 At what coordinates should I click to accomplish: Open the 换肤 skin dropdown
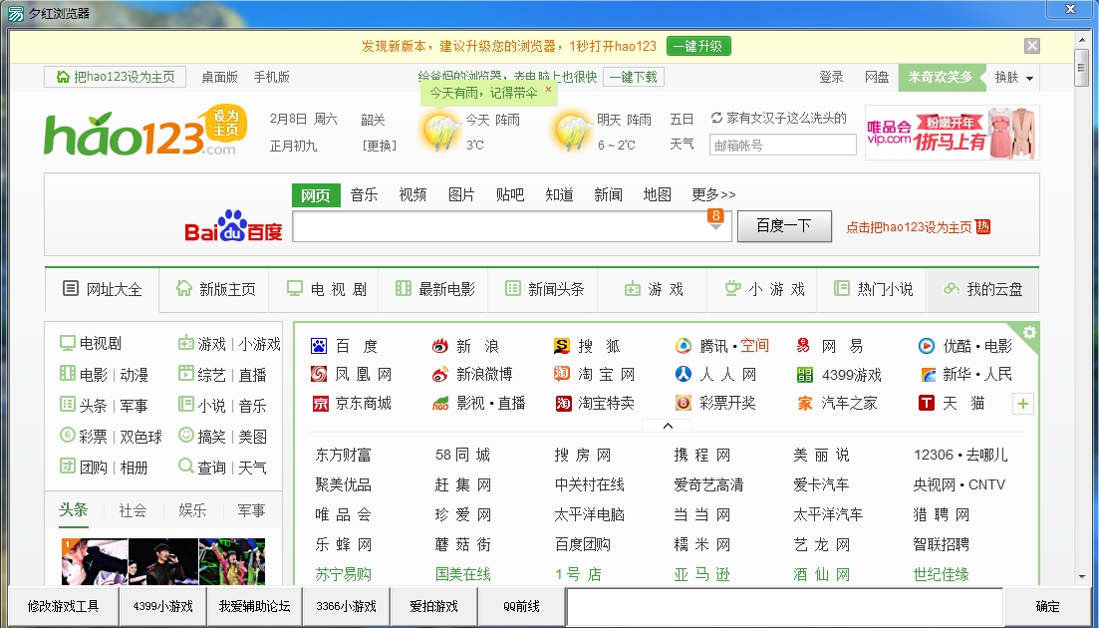click(x=1014, y=77)
